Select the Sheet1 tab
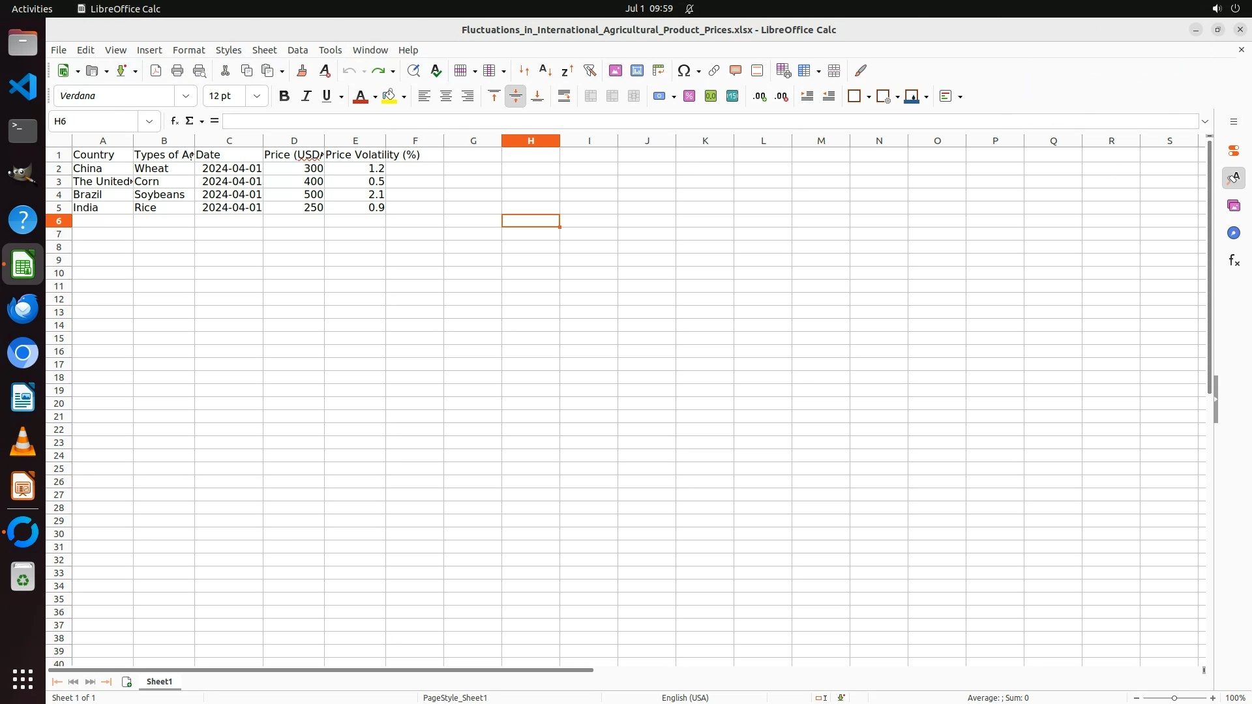The width and height of the screenshot is (1252, 704). pyautogui.click(x=159, y=681)
